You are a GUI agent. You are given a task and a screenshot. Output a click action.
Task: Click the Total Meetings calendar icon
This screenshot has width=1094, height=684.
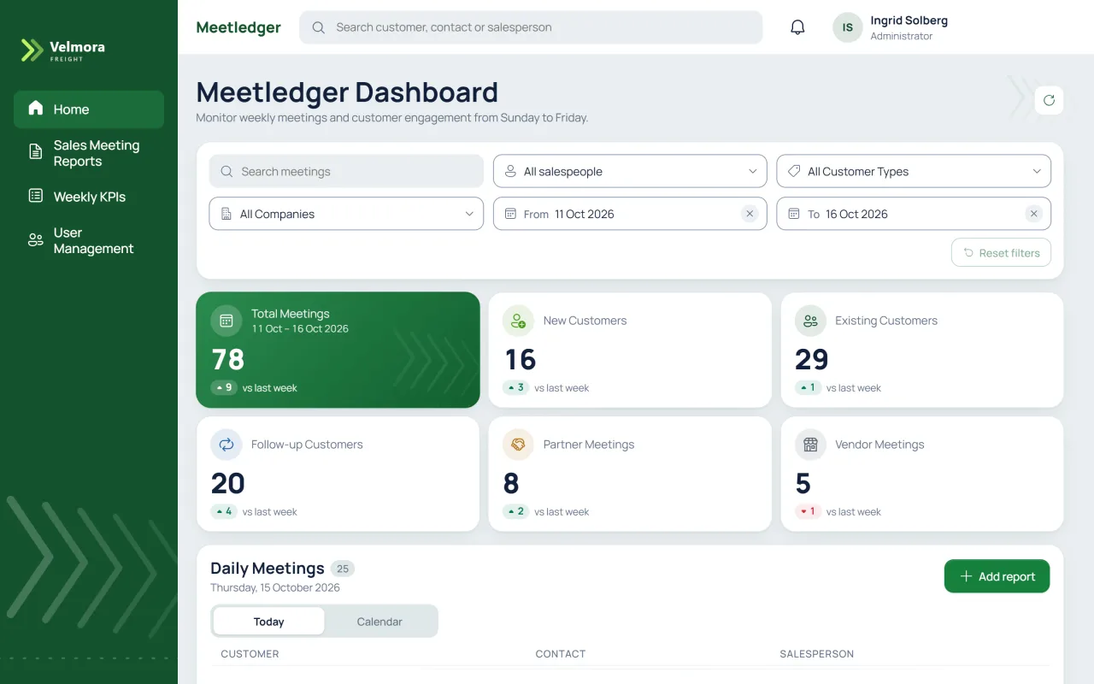tap(226, 321)
